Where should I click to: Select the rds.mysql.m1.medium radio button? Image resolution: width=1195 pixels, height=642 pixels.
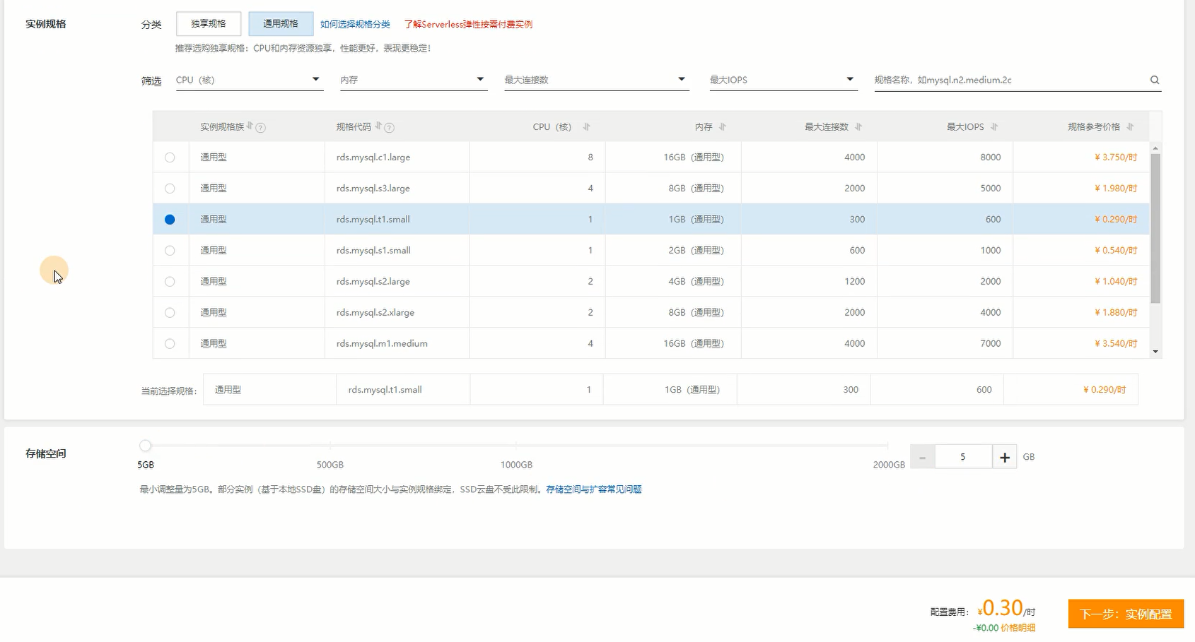click(170, 344)
